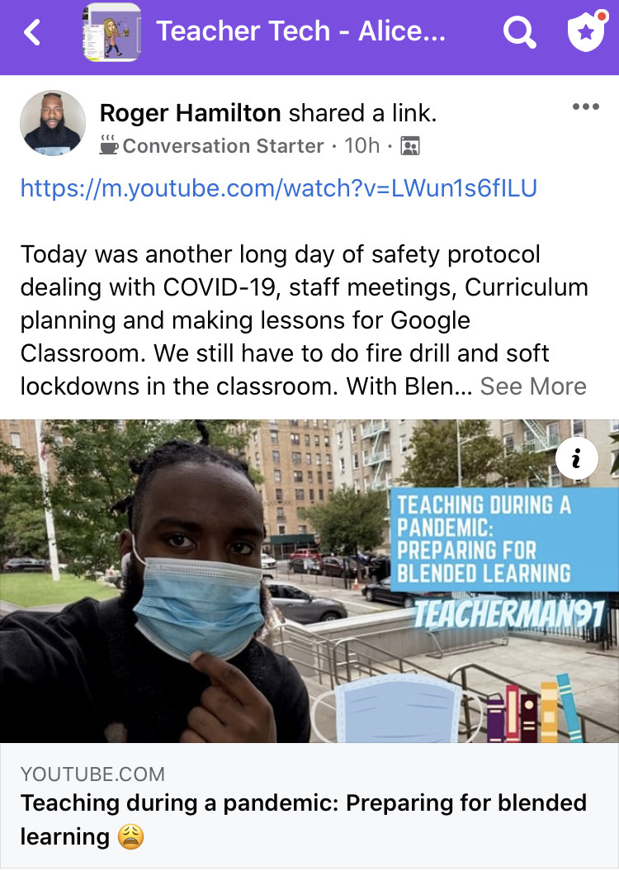Tap the YOUTUBE.COM source label
This screenshot has height=871, width=619.
pyautogui.click(x=92, y=774)
